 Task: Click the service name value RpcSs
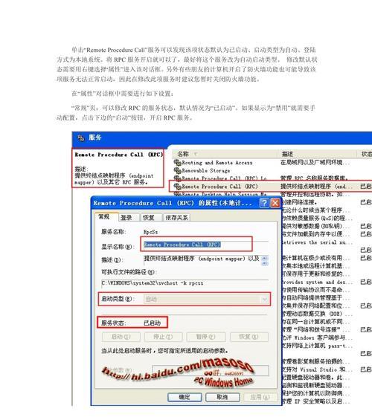pyautogui.click(x=150, y=232)
